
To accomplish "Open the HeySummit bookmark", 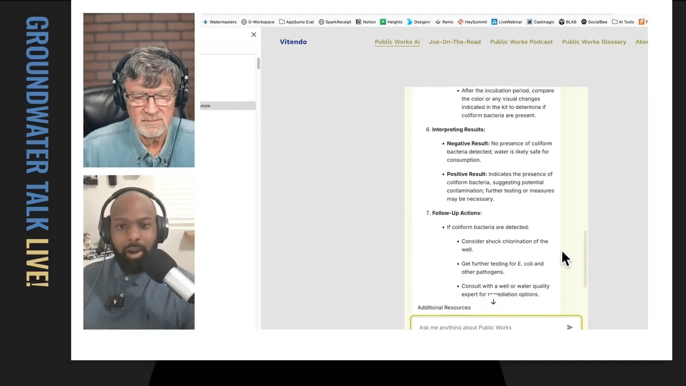I will pos(472,22).
